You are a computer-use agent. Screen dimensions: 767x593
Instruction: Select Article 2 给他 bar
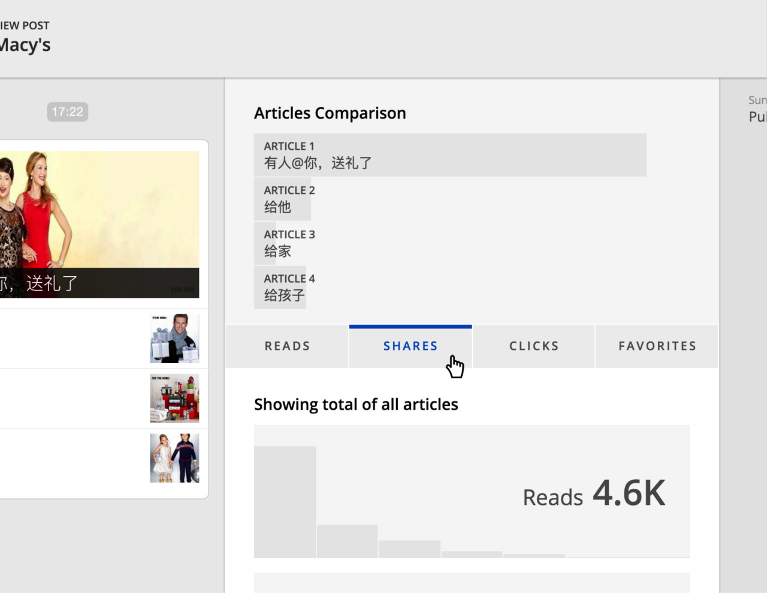point(283,199)
